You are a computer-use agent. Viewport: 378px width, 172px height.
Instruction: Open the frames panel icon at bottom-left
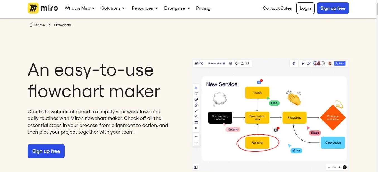(x=196, y=167)
